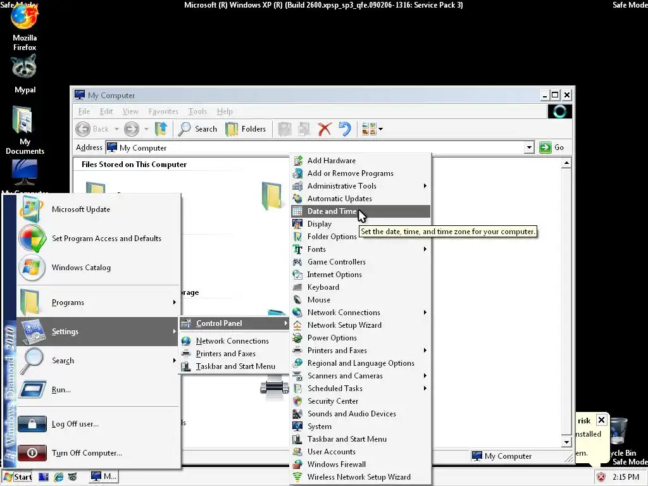
Task: Click the window scrollbar down arrow
Action: [x=566, y=442]
